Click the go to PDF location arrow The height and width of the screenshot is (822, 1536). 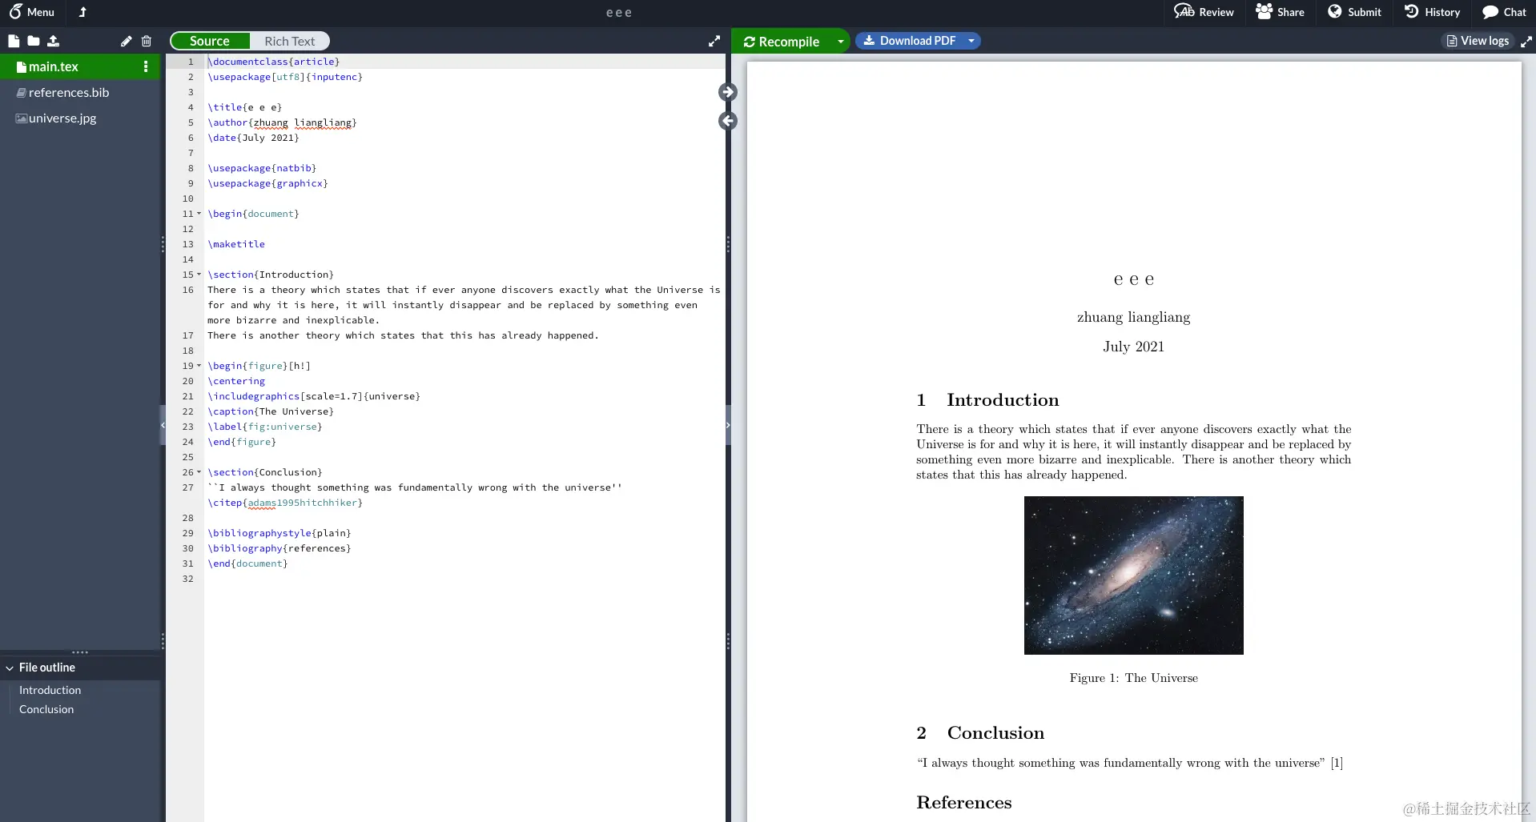(727, 92)
